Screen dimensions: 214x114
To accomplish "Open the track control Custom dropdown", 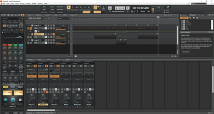I will pos(63,18).
